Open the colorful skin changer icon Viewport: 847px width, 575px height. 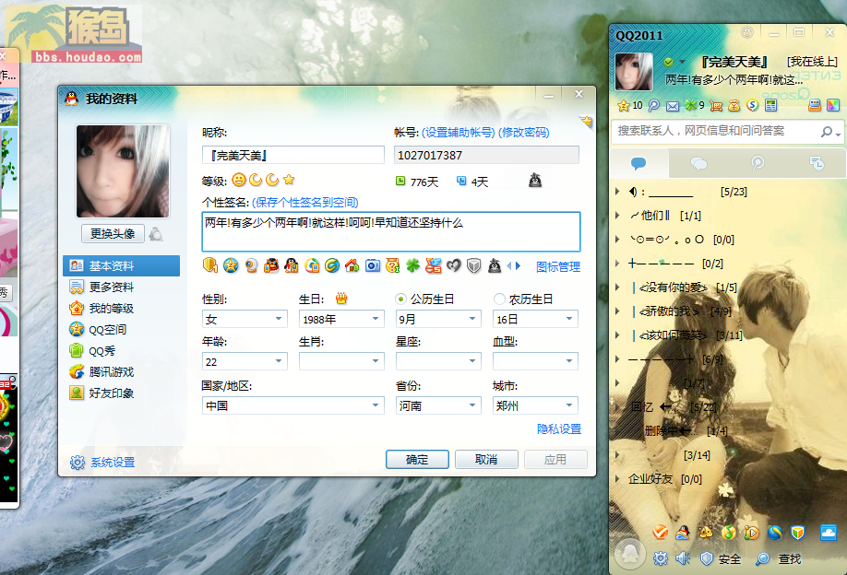(833, 105)
